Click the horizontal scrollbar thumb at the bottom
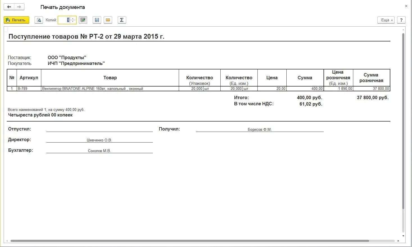Screen dimensions: 412x247 190,241
